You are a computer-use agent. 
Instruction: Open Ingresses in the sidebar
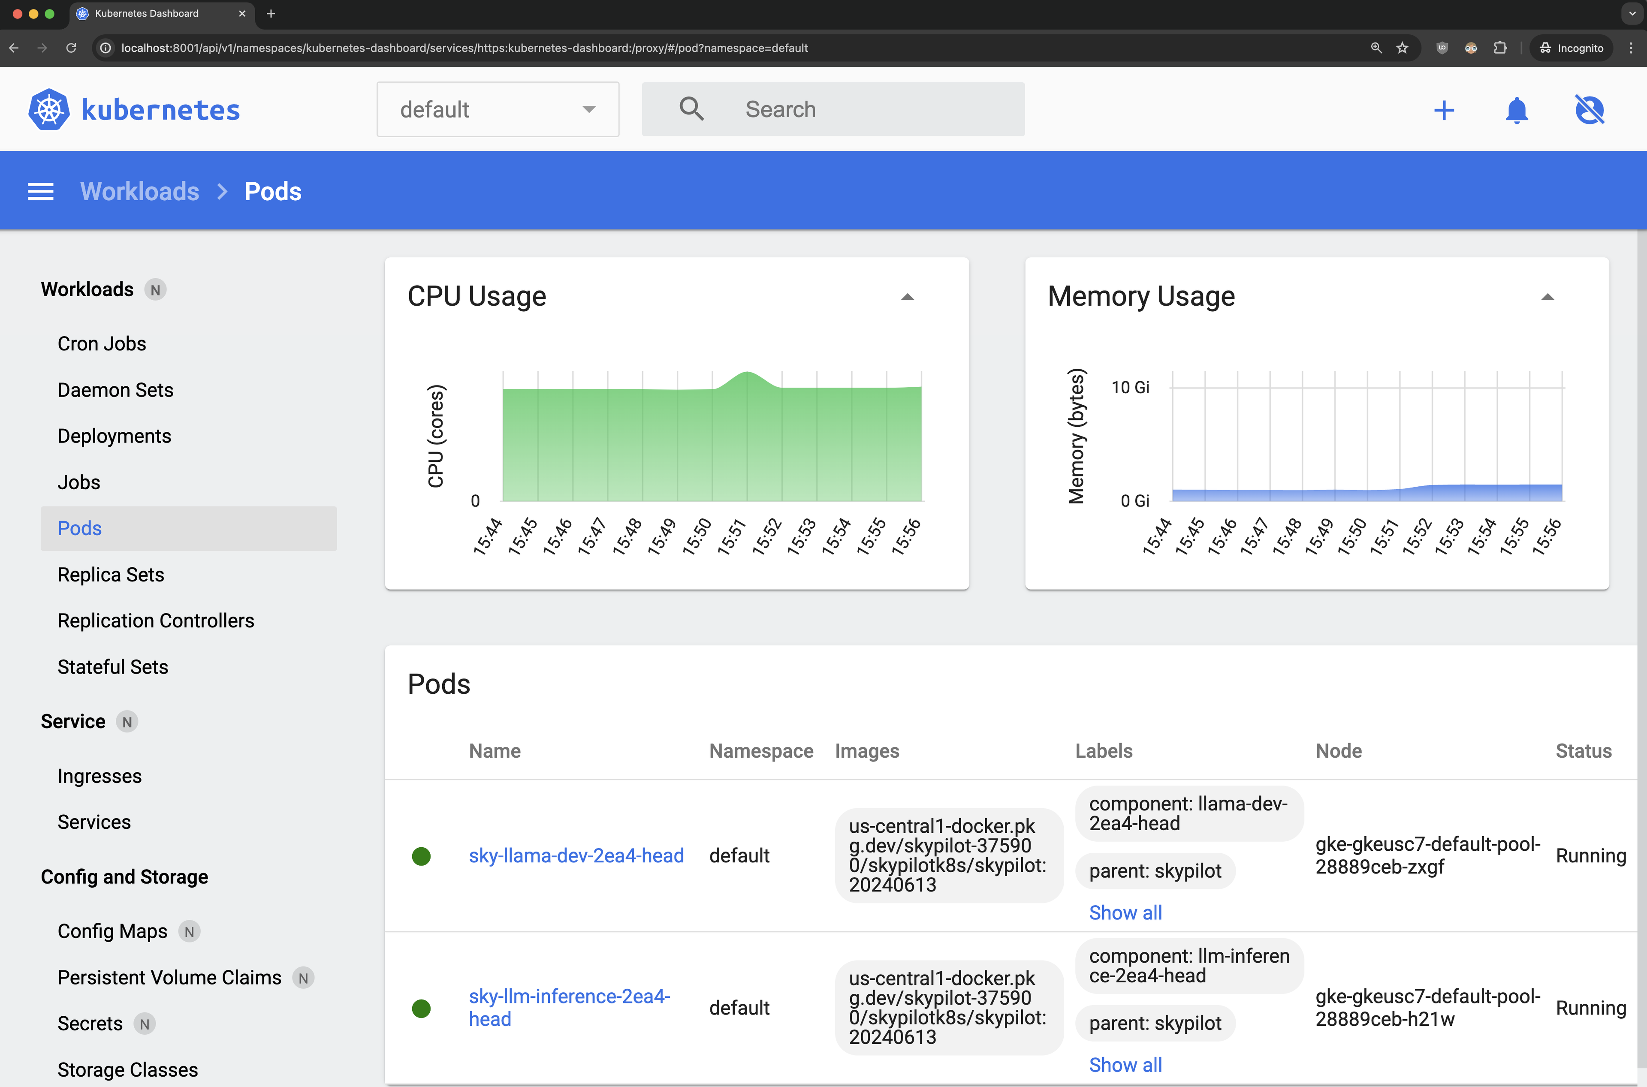tap(100, 777)
